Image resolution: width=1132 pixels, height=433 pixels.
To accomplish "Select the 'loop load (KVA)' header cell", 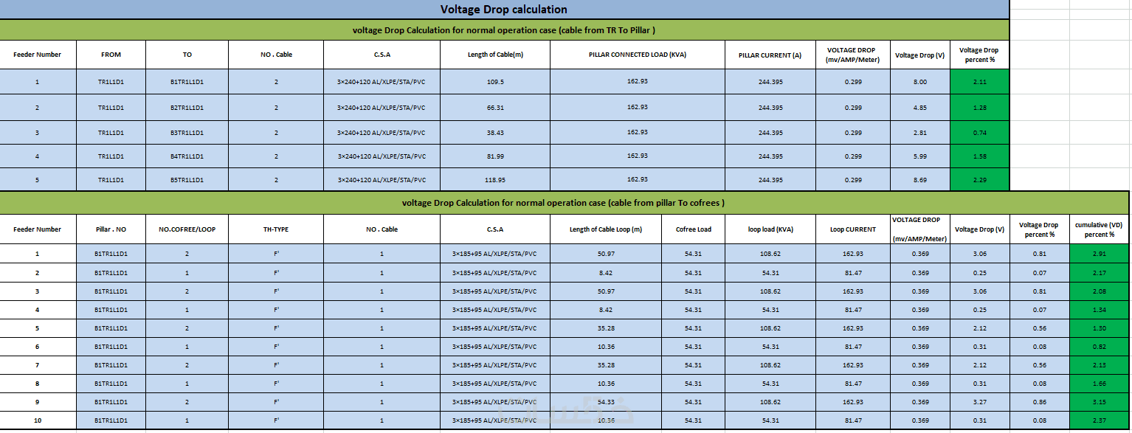I will [770, 229].
